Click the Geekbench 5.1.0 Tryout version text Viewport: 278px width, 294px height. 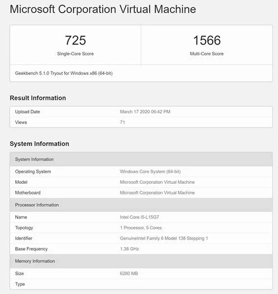pos(64,73)
